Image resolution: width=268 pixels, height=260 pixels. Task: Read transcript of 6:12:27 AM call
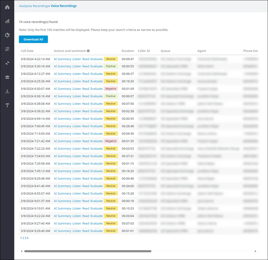(x=86, y=74)
